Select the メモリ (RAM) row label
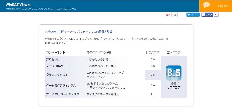 click(x=57, y=66)
